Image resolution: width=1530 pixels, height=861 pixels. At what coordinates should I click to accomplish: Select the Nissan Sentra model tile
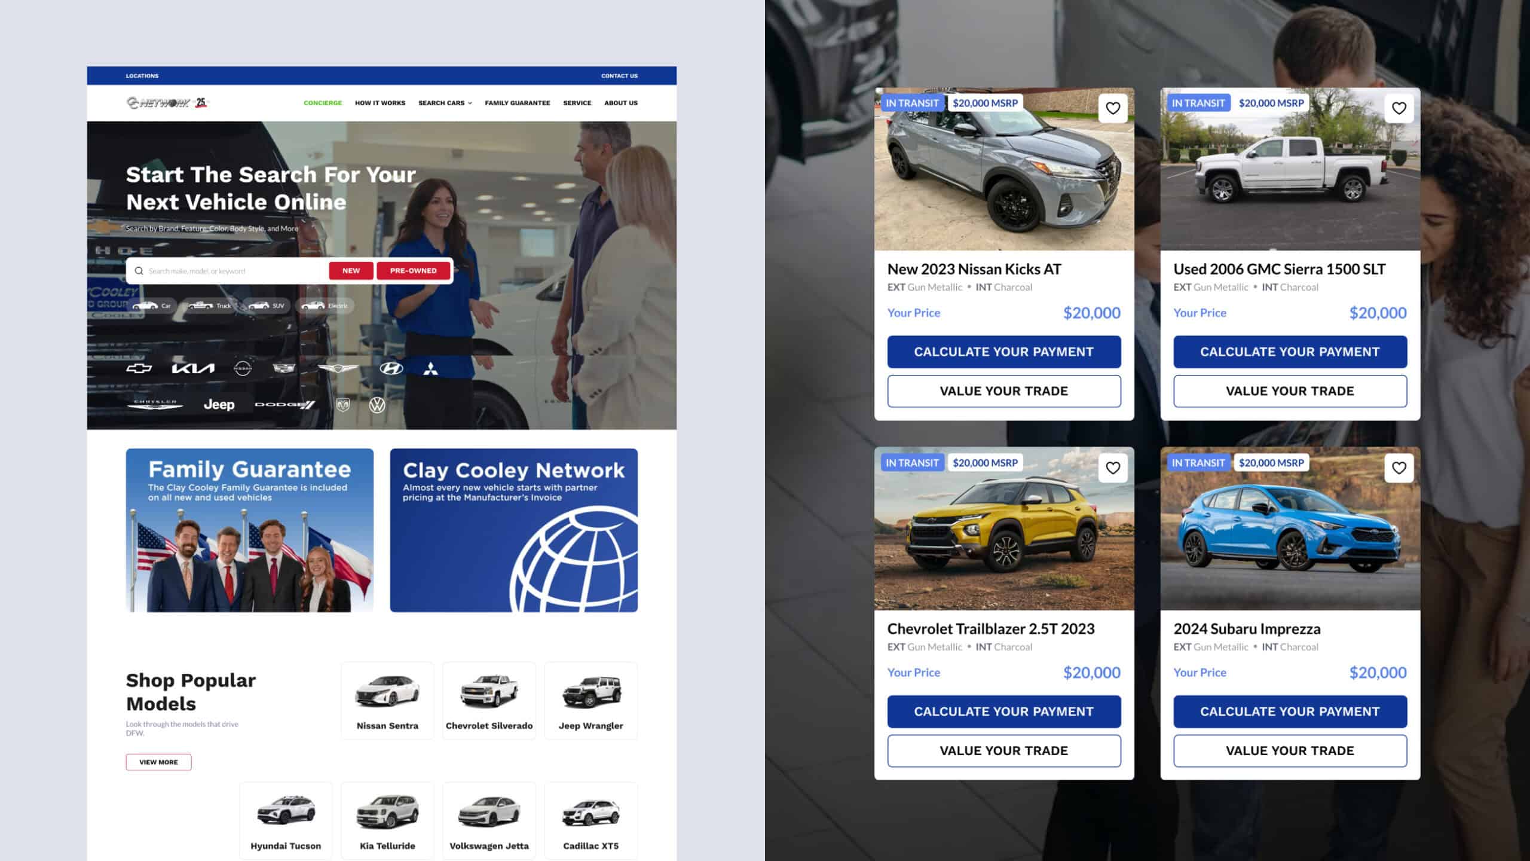point(387,701)
